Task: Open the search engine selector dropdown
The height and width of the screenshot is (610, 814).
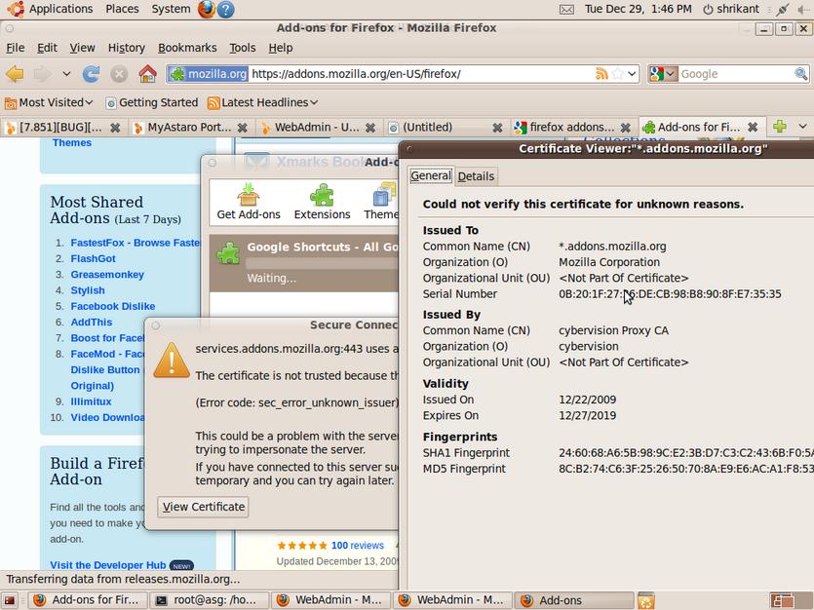Action: (x=662, y=74)
